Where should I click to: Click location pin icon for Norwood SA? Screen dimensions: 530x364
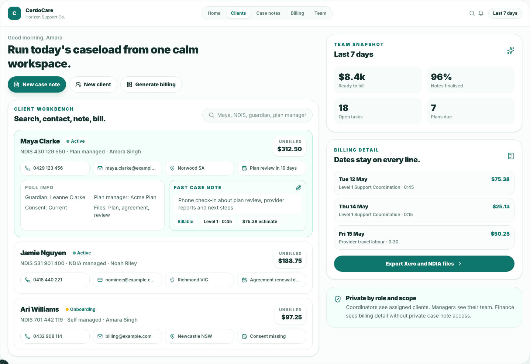click(x=172, y=168)
